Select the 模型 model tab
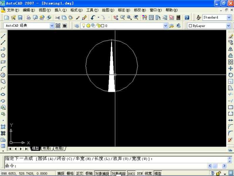The height and width of the screenshot is (176, 234). click(x=35, y=148)
